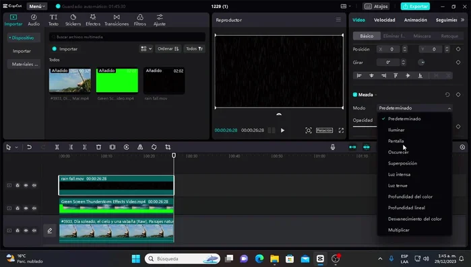Click the reverse clip icon
471x267 pixels.
click(x=126, y=147)
